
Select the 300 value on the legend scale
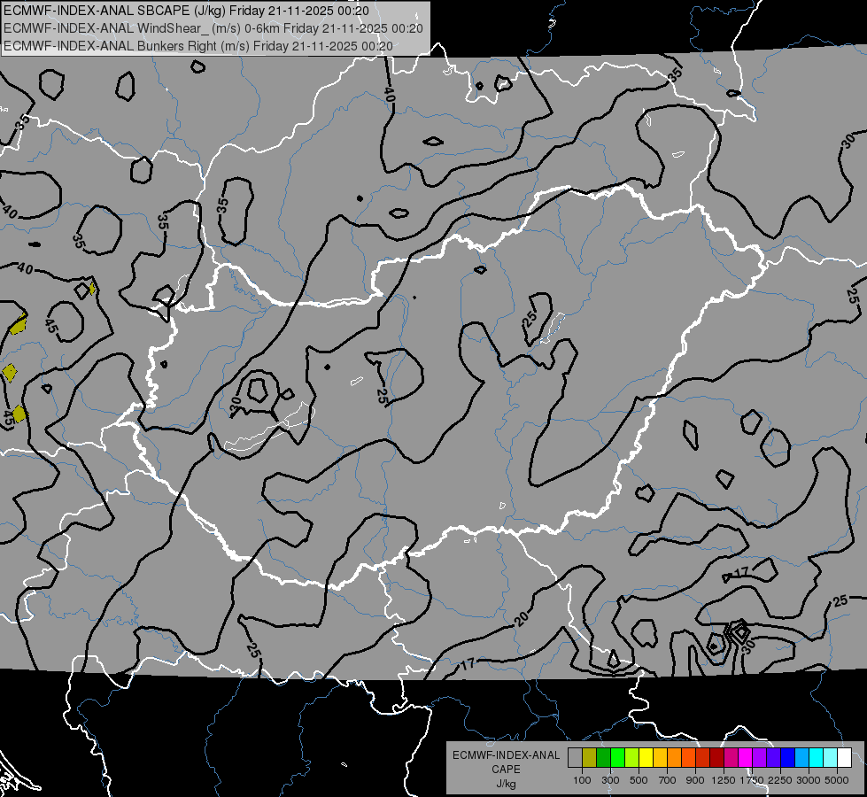(x=610, y=780)
